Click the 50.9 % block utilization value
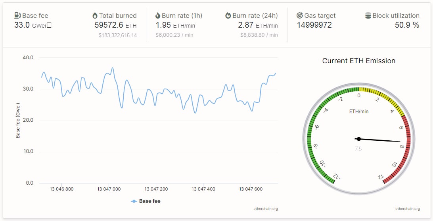 (407, 25)
